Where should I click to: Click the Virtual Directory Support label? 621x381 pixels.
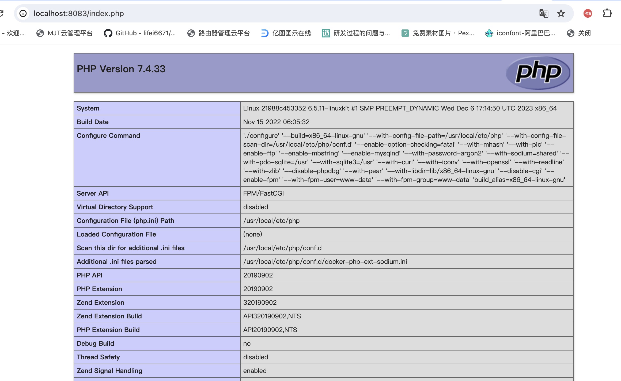tap(115, 207)
